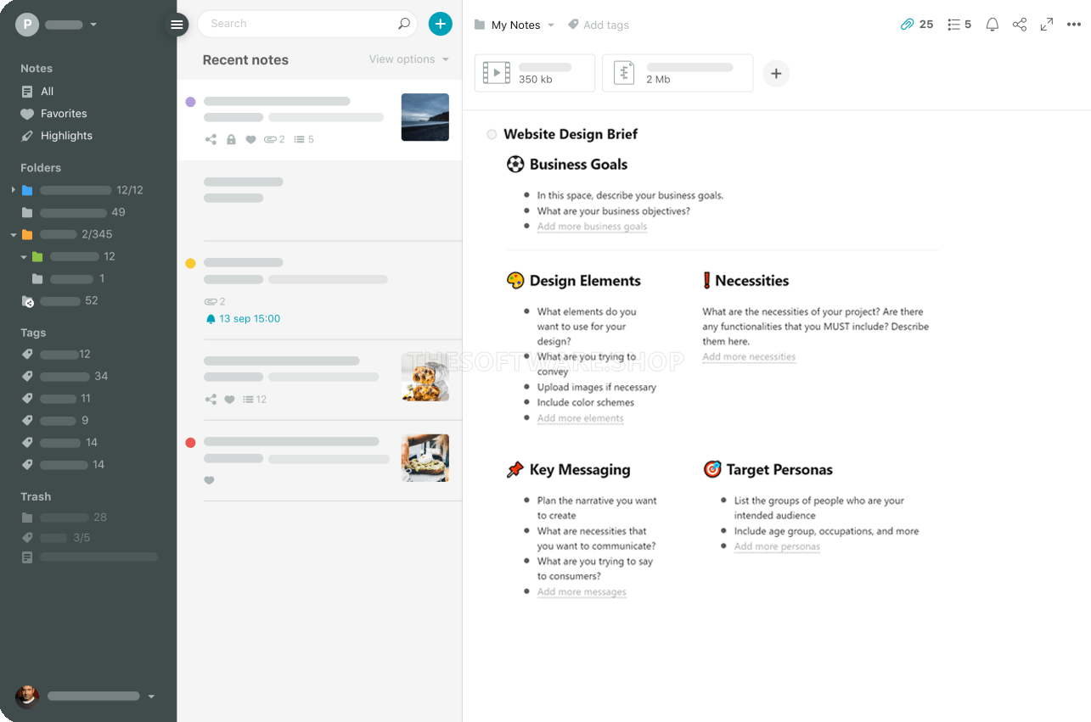The image size is (1091, 722).
Task: Select Highlights in the Notes sidebar
Action: 66,136
